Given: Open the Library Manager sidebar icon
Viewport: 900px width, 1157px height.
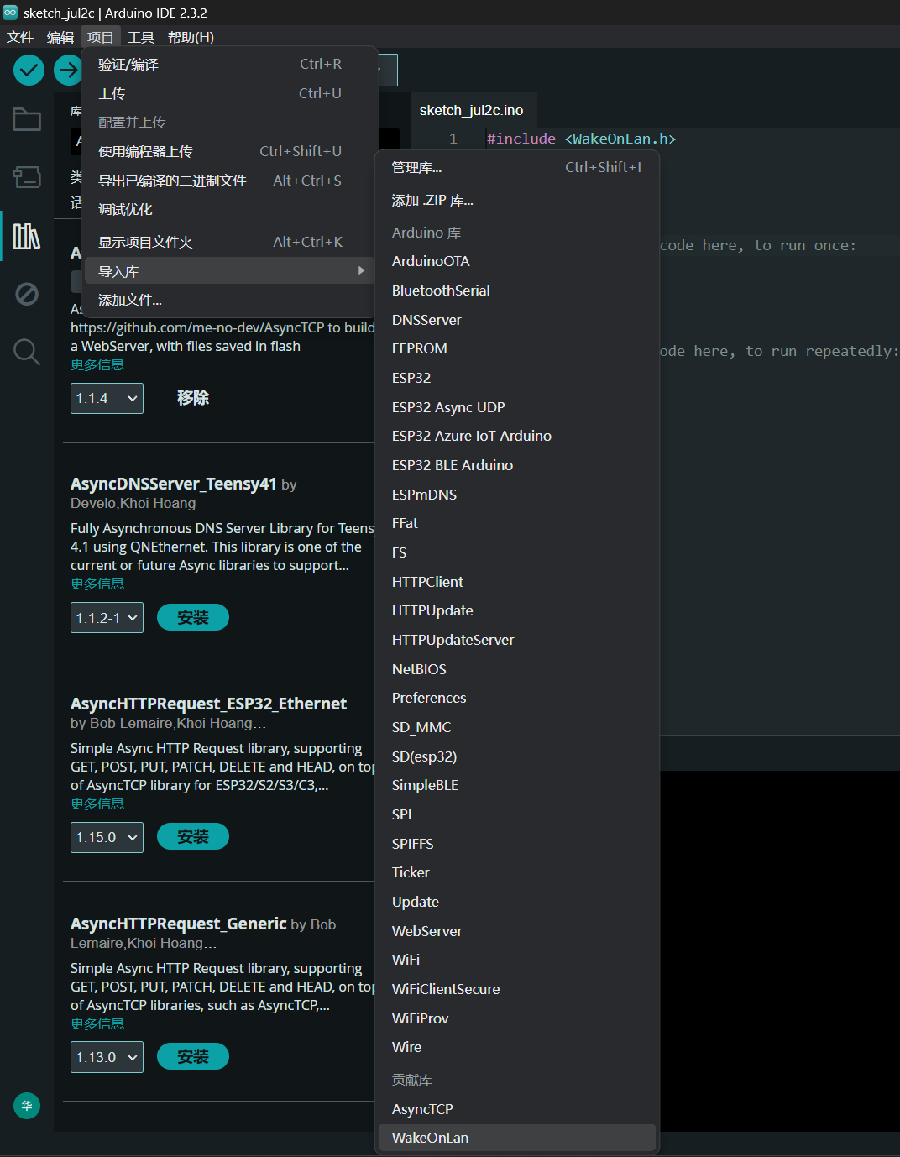Looking at the screenshot, I should click(x=27, y=236).
